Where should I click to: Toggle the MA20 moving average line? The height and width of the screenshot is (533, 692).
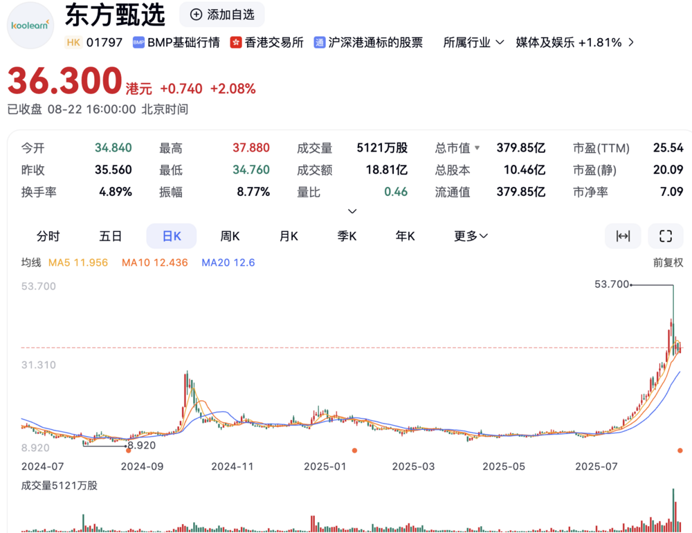click(x=228, y=262)
